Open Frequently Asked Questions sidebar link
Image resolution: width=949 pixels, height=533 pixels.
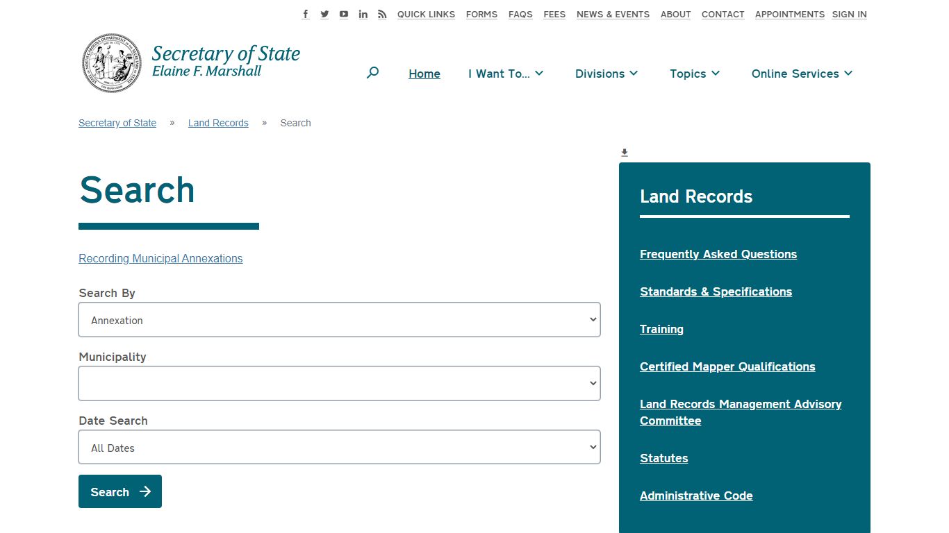click(x=718, y=254)
